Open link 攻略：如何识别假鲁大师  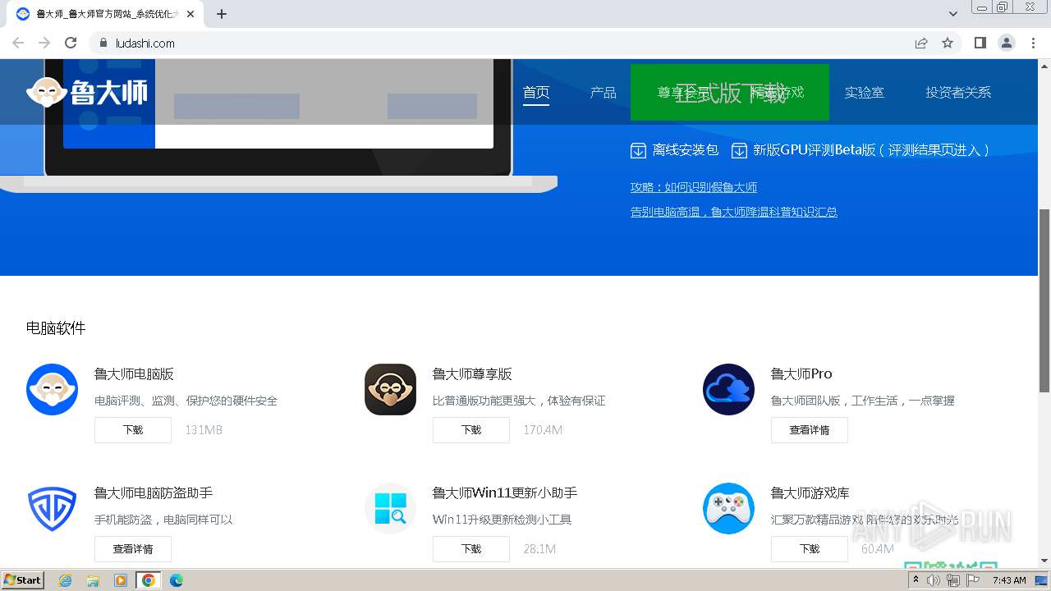point(694,187)
